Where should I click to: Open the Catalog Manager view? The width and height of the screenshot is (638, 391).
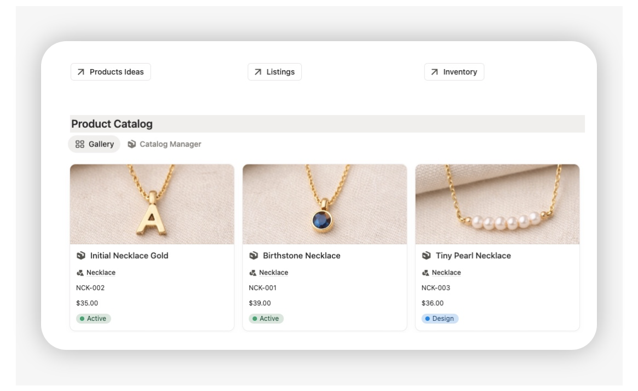pyautogui.click(x=169, y=144)
